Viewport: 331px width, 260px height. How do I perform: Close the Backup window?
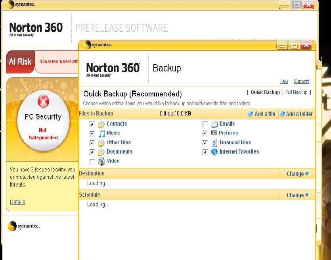306,45
